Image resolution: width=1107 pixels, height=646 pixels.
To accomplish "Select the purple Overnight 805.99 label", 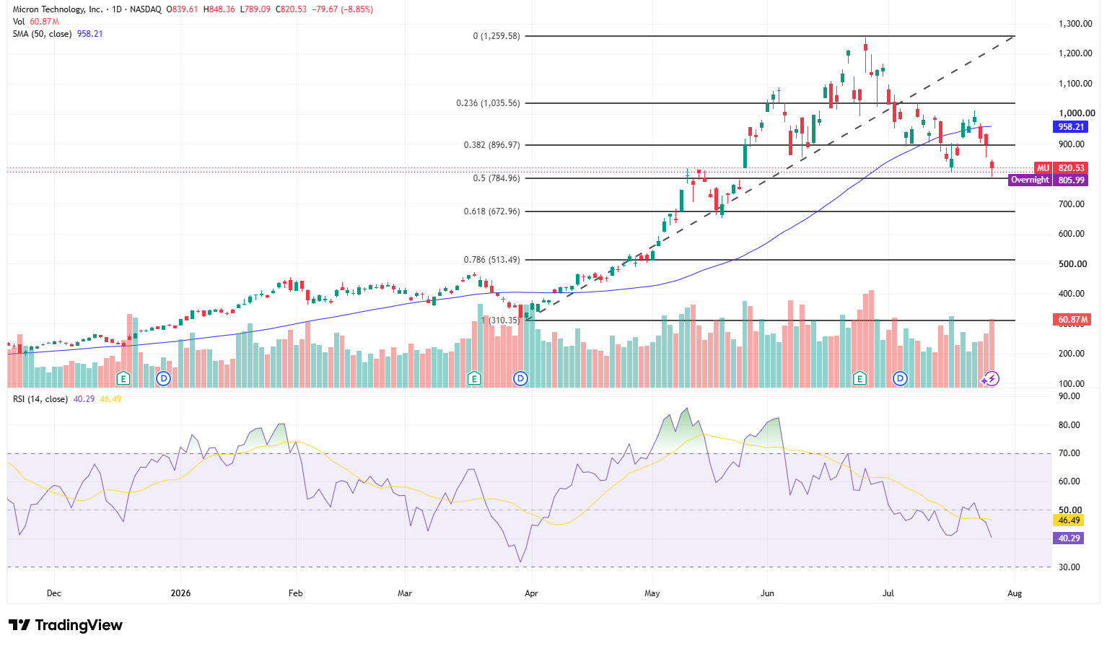I will pyautogui.click(x=1048, y=180).
